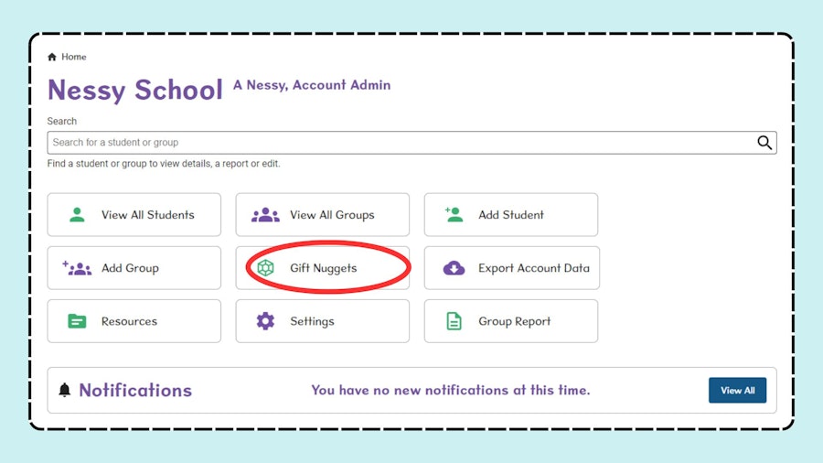The width and height of the screenshot is (823, 463).
Task: Focus the student or group search field
Action: pos(411,142)
